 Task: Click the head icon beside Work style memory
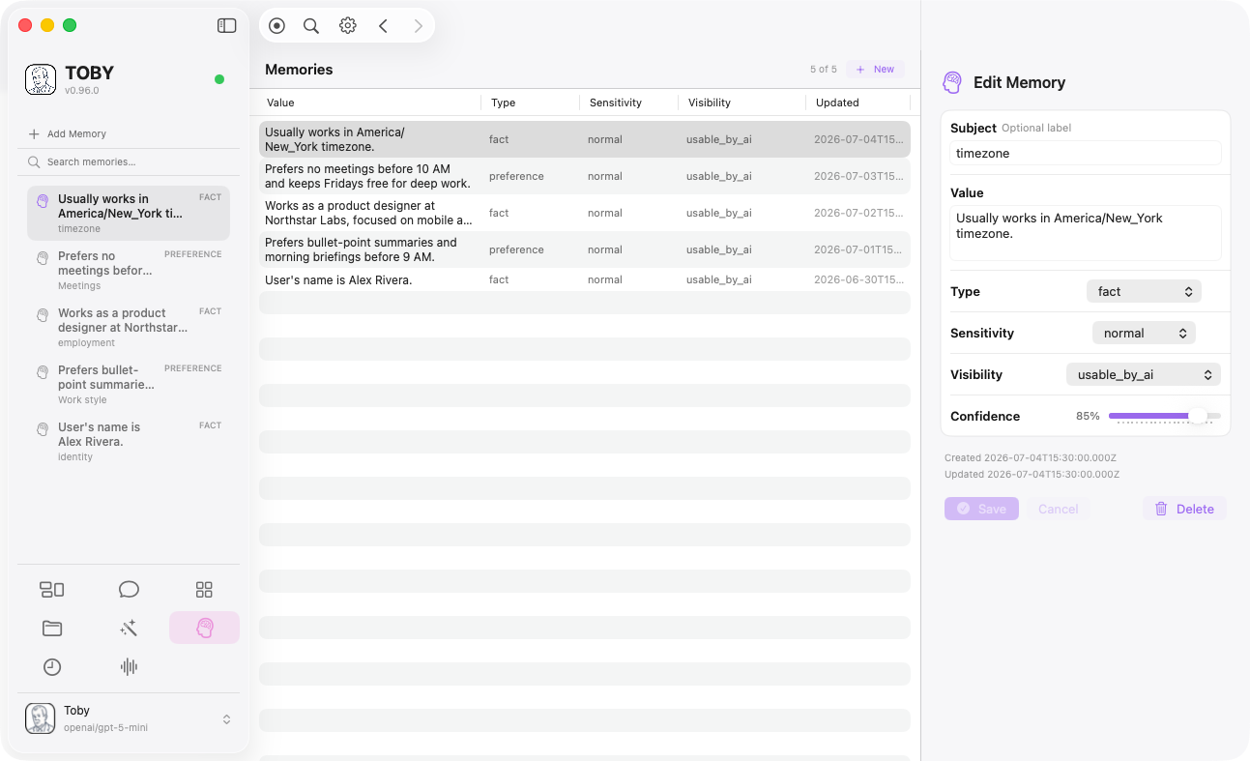point(43,372)
